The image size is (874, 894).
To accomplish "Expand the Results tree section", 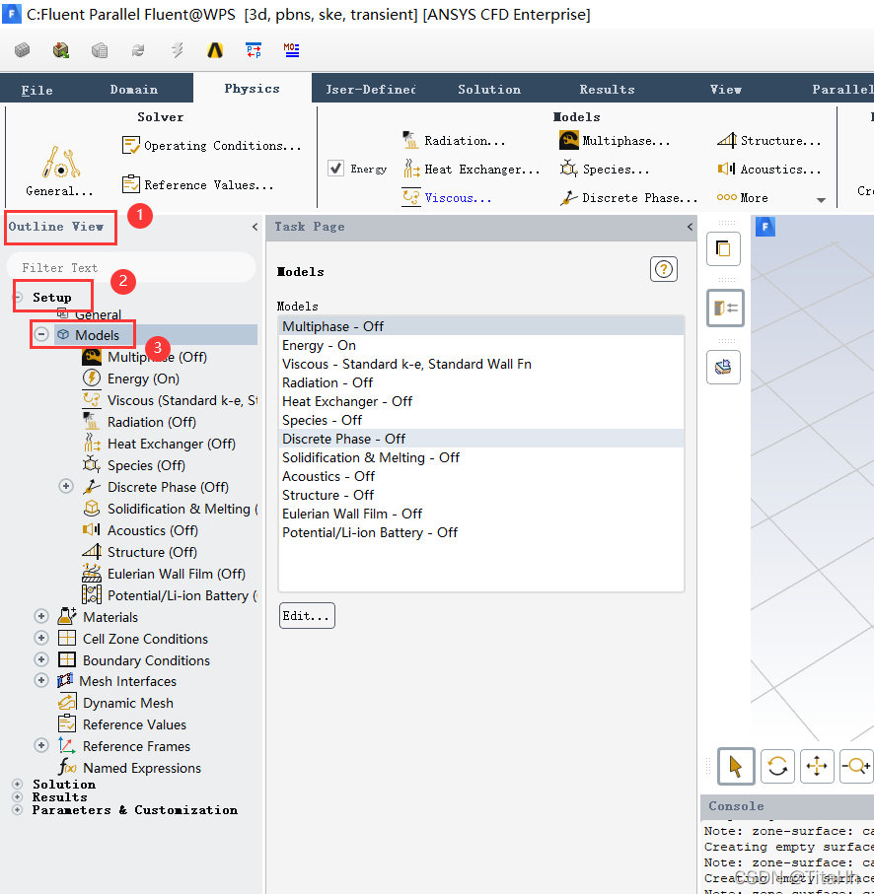I will (x=18, y=797).
